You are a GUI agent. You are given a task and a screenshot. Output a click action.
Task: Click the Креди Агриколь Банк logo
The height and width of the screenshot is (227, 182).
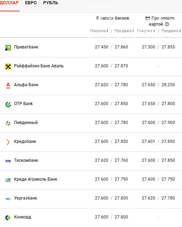tap(8, 180)
